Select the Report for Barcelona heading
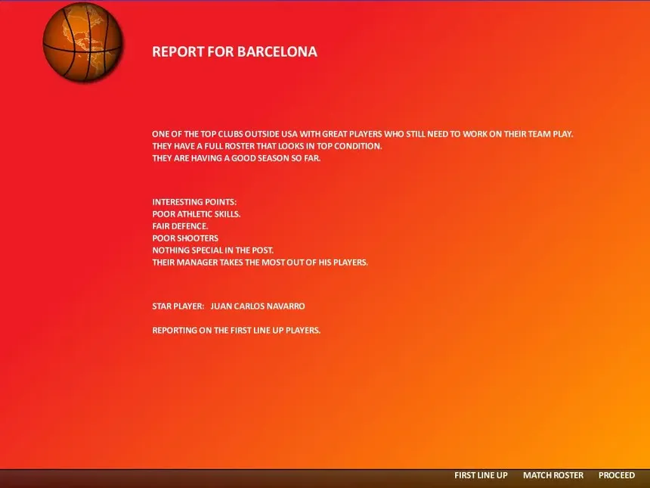The height and width of the screenshot is (488, 650). pos(234,51)
